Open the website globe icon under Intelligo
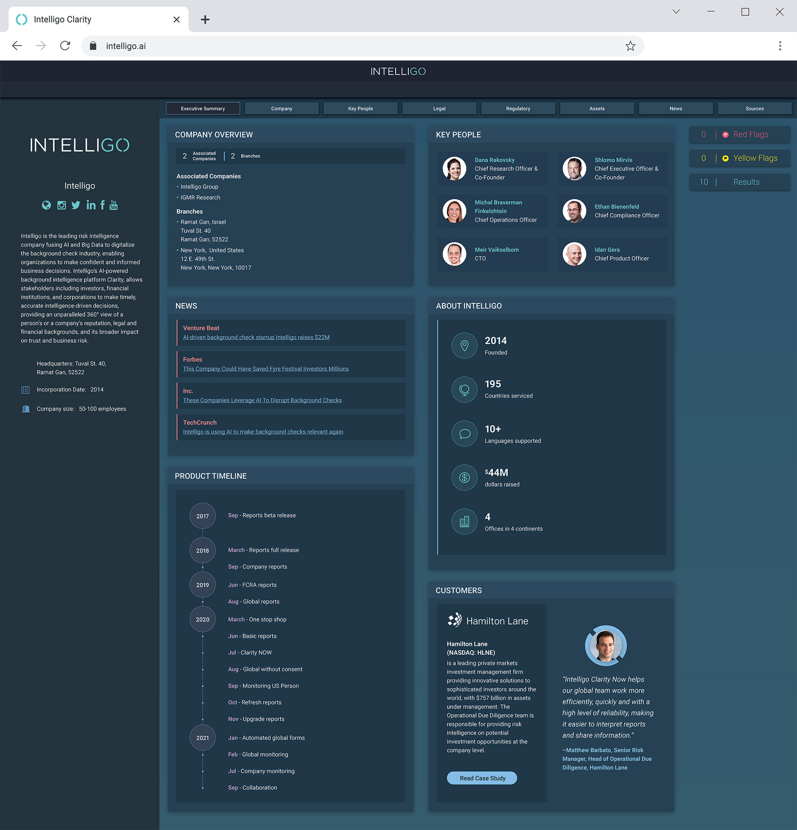Image resolution: width=797 pixels, height=830 pixels. [x=46, y=205]
